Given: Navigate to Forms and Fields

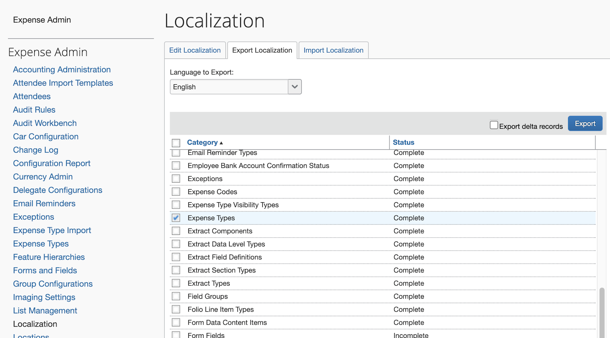Looking at the screenshot, I should 45,270.
